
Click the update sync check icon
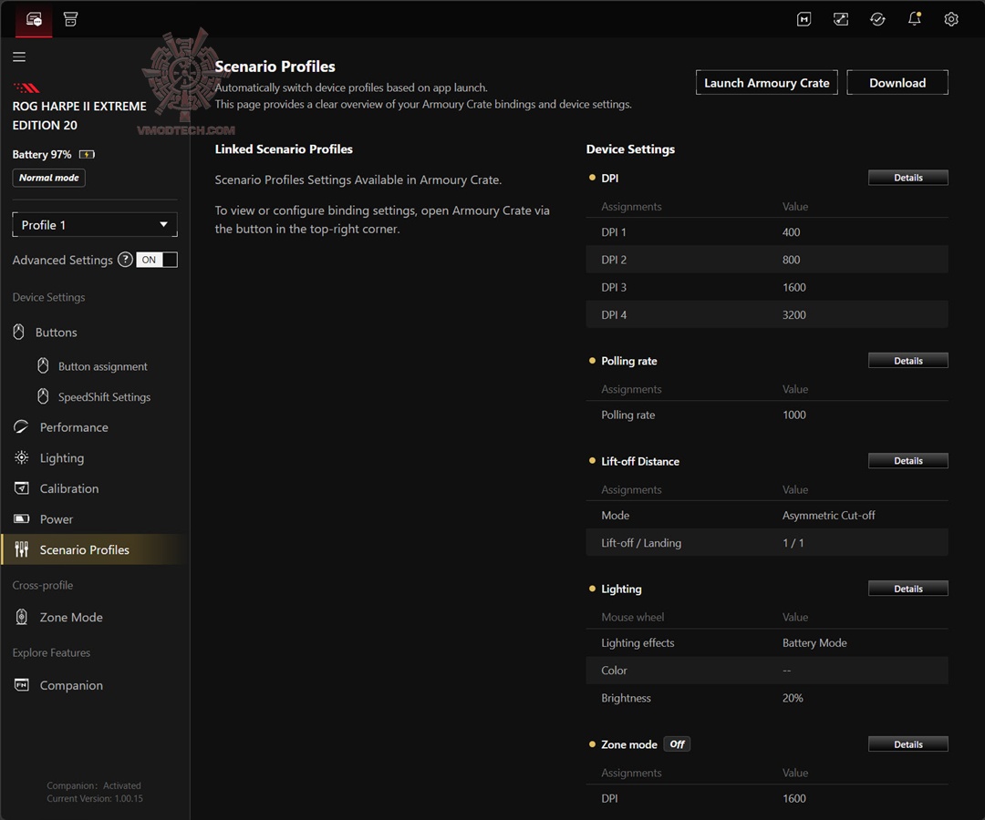coord(877,19)
